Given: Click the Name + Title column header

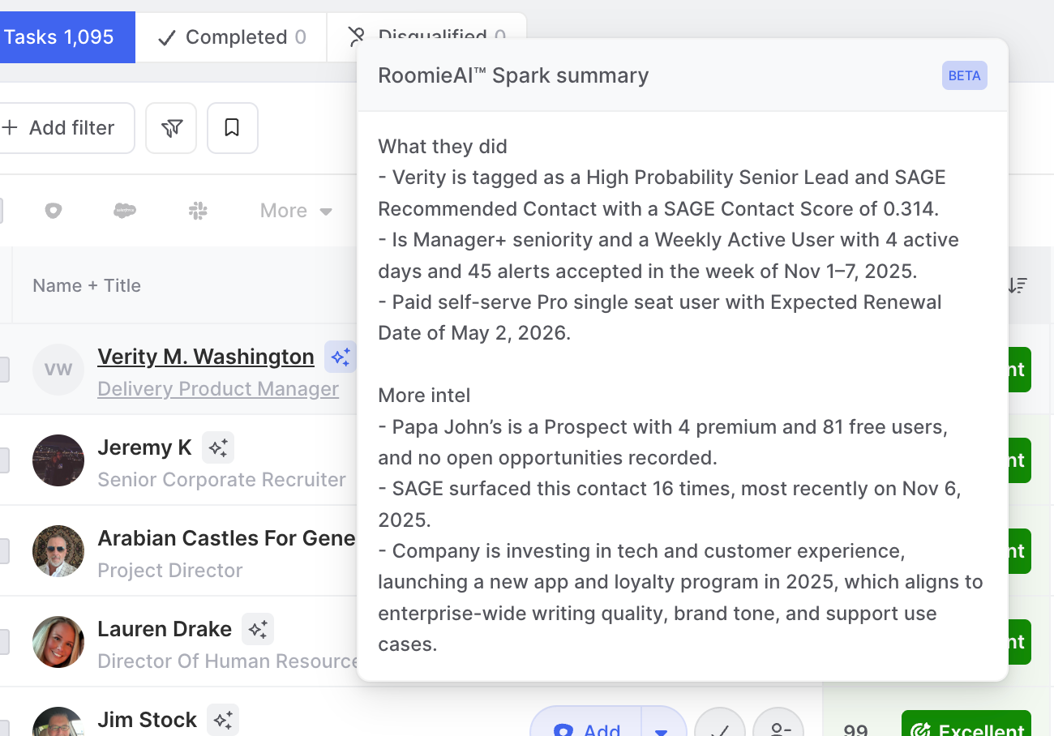Looking at the screenshot, I should pos(87,285).
